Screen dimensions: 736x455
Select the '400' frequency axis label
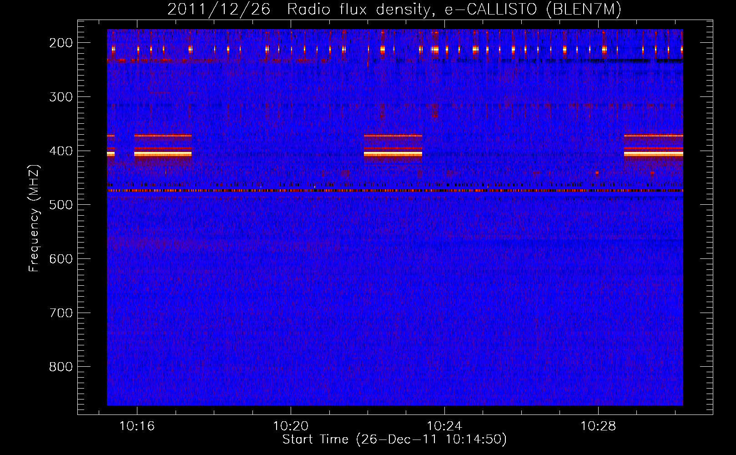(60, 151)
